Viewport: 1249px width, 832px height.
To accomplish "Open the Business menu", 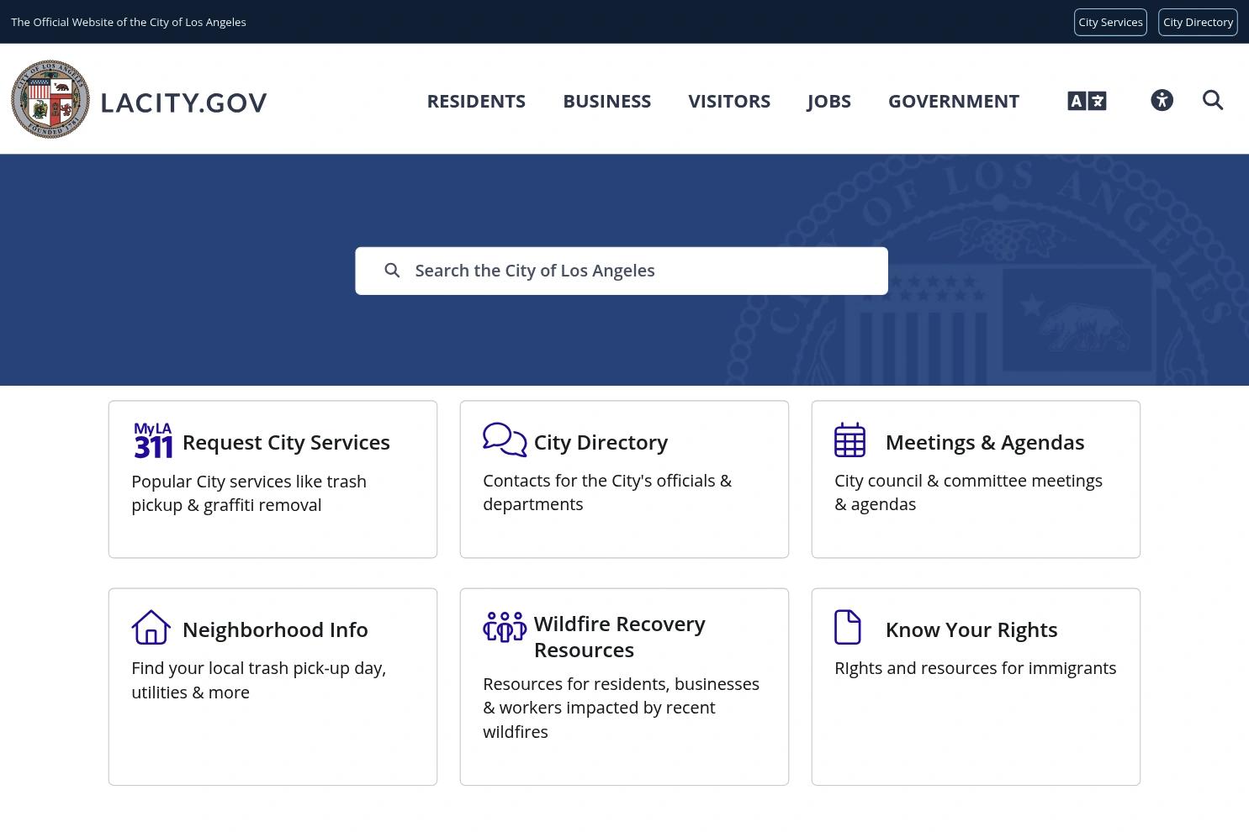I will coord(606,101).
